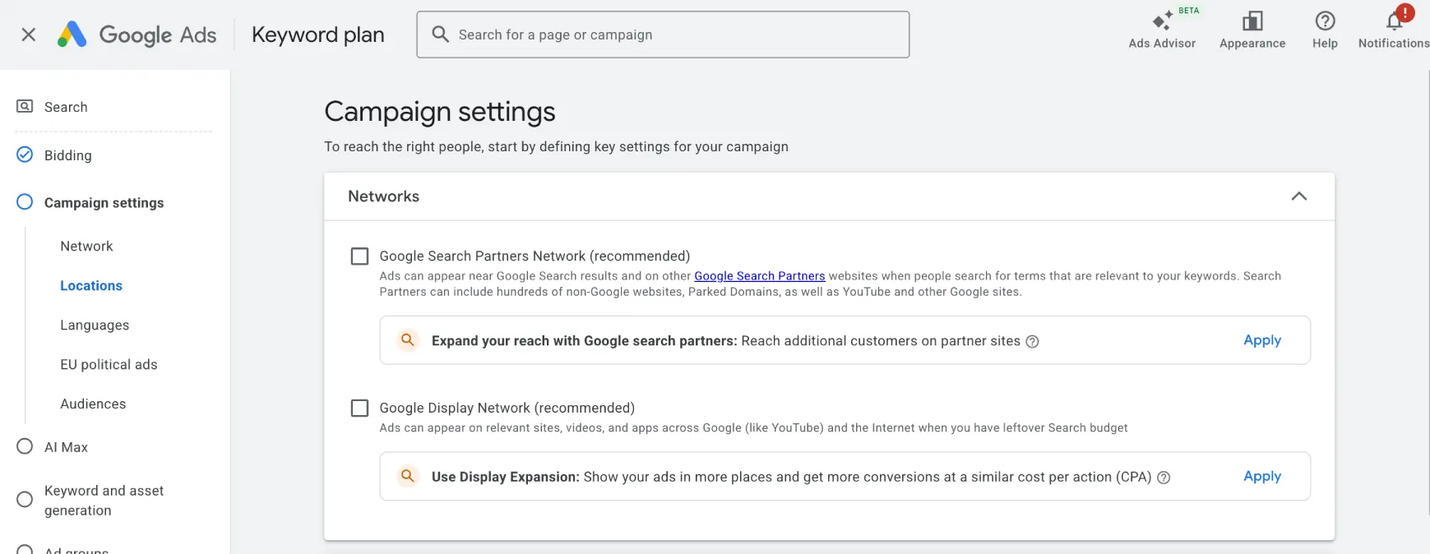1430x554 pixels.
Task: Click the X close icon beside logo
Action: point(28,35)
